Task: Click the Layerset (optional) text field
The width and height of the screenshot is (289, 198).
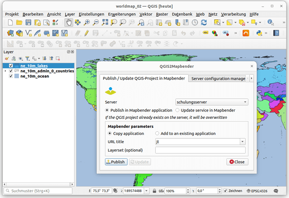Action: click(x=200, y=150)
